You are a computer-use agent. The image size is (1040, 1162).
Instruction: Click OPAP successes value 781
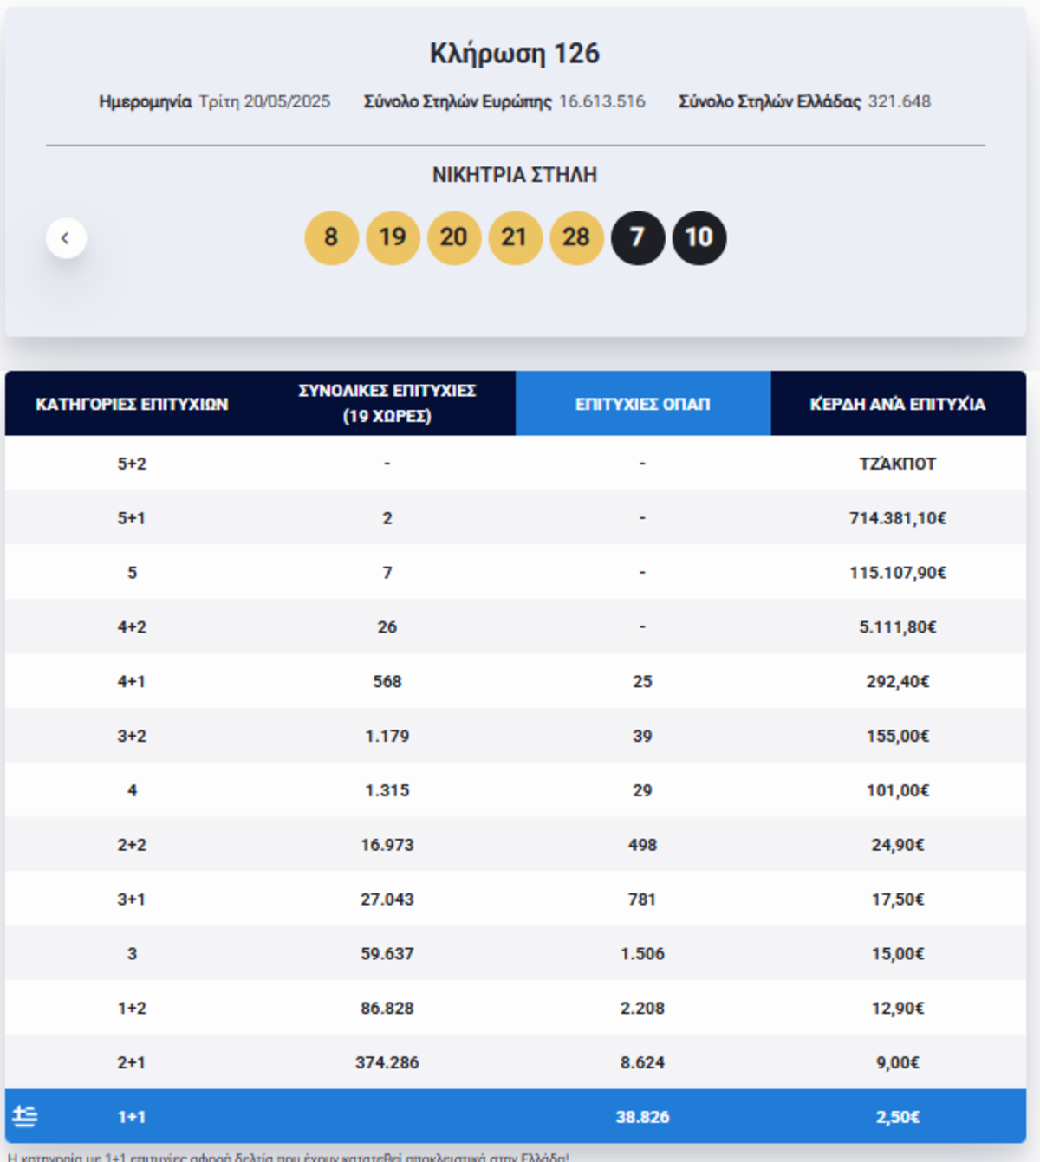(642, 899)
